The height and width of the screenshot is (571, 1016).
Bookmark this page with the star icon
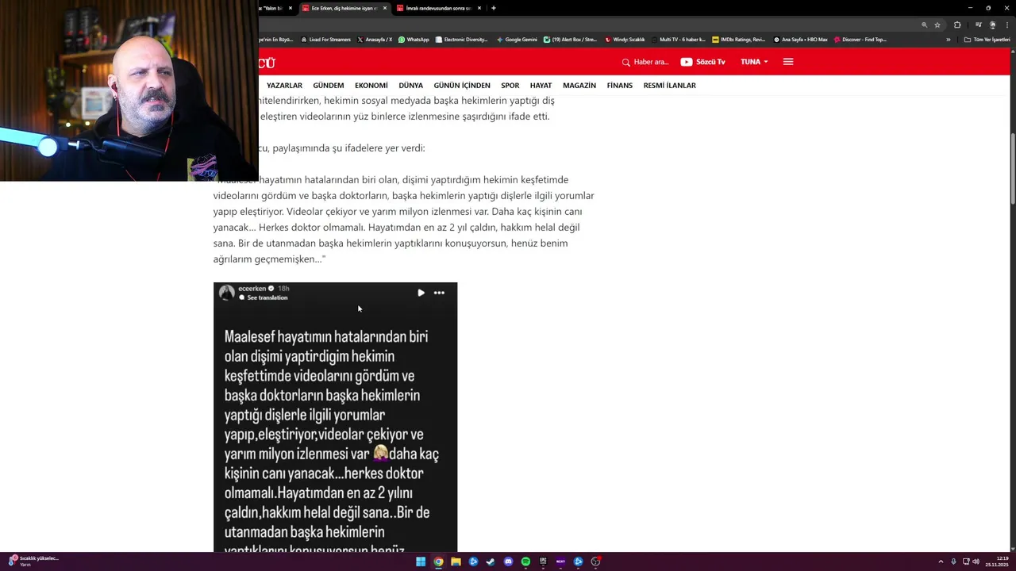coord(937,25)
